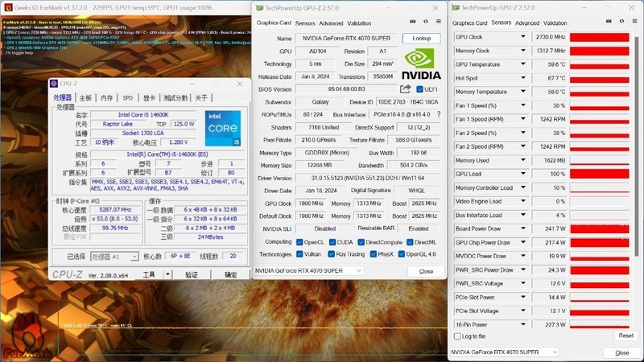Click the Intel Core i5 logo badge
Screen dimensions: 644x362
[221, 127]
